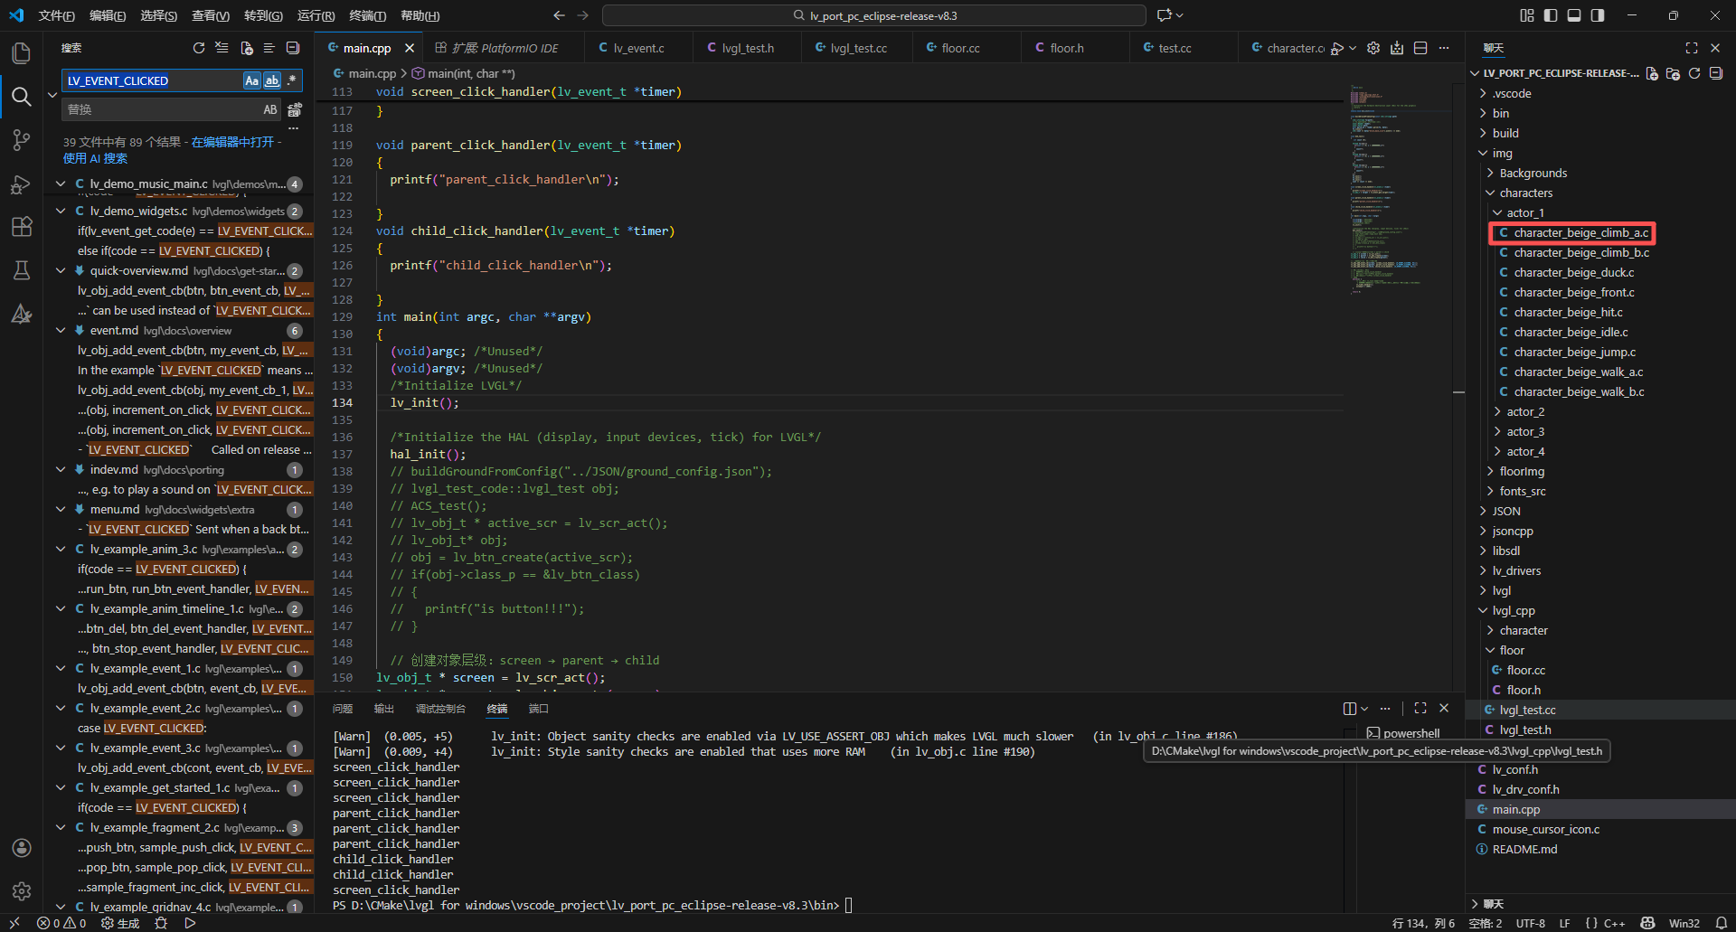The width and height of the screenshot is (1736, 932).
Task: Close the main.cpp editor tab
Action: (410, 48)
